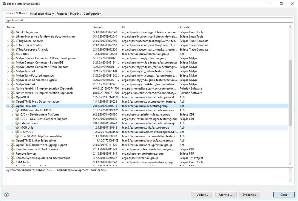Expand the OpenSTM32 Remote debugging support node
Viewport: 298px width, 201px height.
[8, 145]
